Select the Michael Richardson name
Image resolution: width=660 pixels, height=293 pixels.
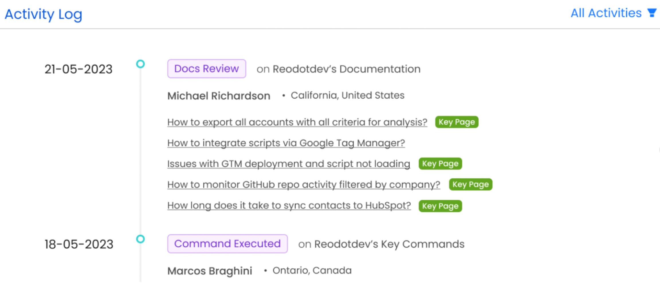click(x=219, y=96)
